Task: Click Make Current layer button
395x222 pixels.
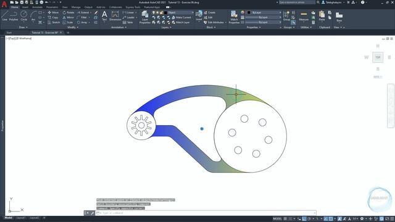Action: click(x=181, y=17)
